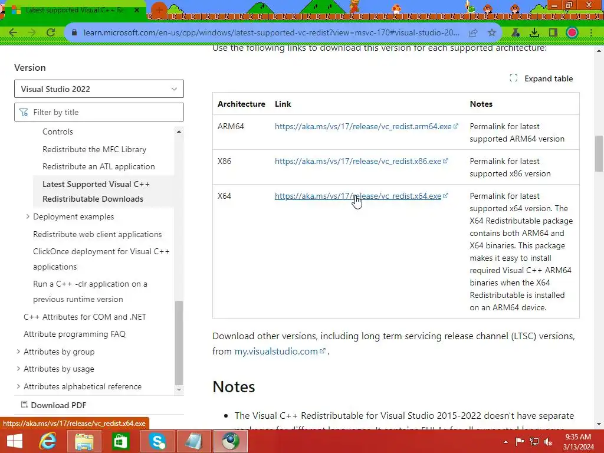Image resolution: width=604 pixels, height=453 pixels.
Task: Click Expand table button
Action: coord(541,78)
